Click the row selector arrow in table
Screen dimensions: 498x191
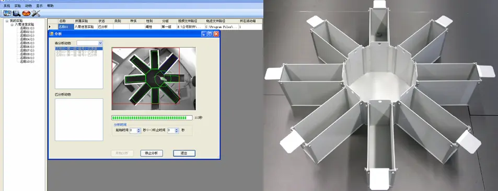pos(50,27)
